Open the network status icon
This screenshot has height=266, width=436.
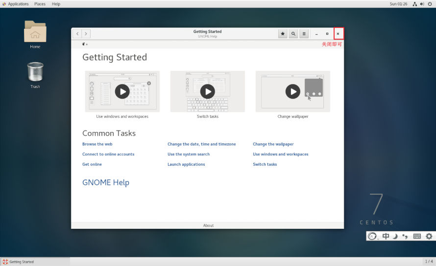[x=414, y=4]
